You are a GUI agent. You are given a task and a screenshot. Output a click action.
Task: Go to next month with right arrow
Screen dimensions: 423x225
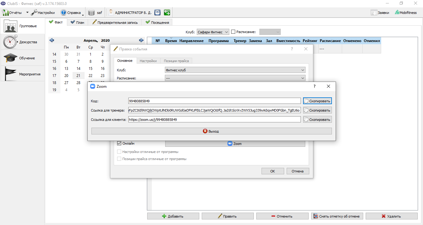(x=141, y=40)
